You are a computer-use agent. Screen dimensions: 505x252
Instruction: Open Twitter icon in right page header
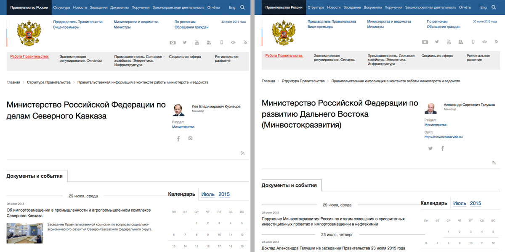coord(437,42)
